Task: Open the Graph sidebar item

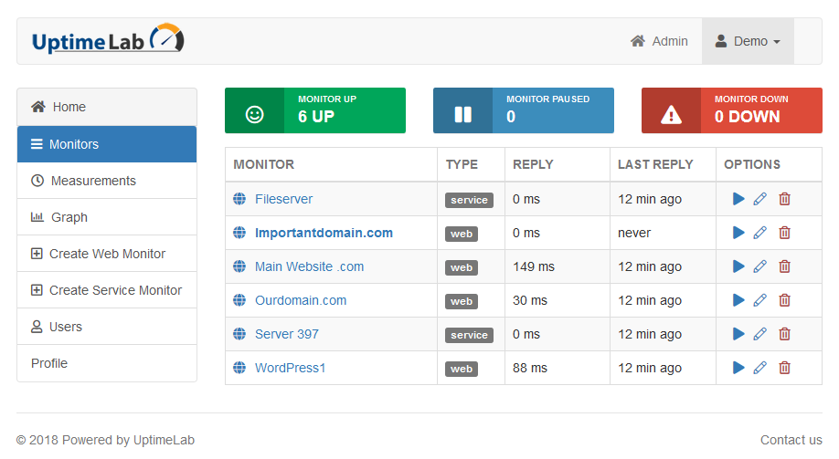Action: pos(69,217)
